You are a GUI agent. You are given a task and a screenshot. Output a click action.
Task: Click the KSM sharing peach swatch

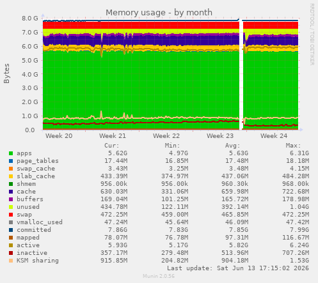[x=11, y=261]
